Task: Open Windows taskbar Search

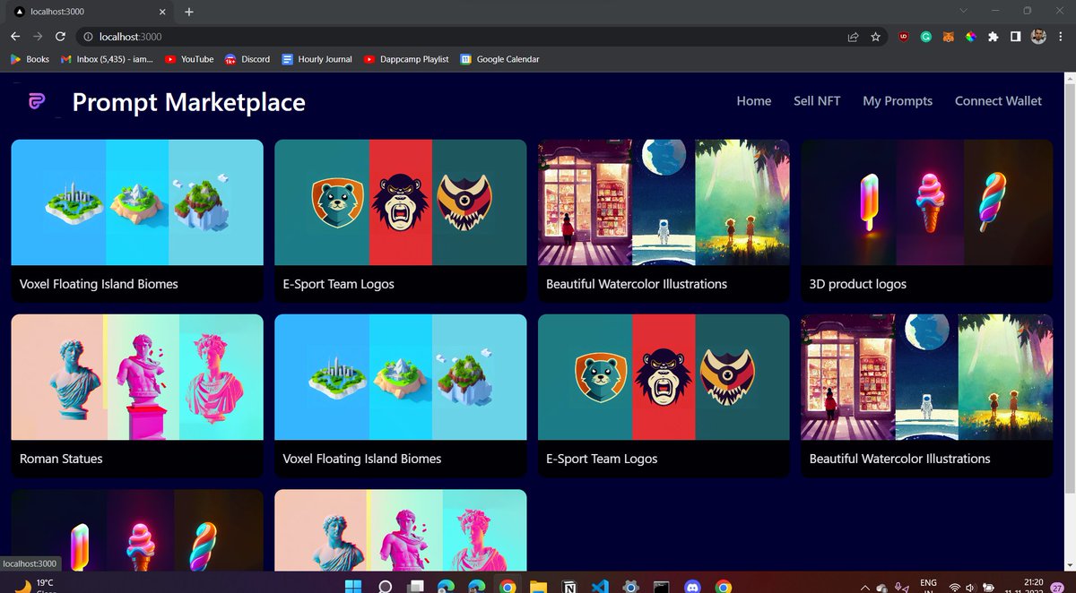Action: point(385,587)
